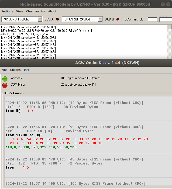Screen dimensions: 172x189
Task: Click 'ctrl: 192 PID: 35' line
Action: (x=54, y=163)
